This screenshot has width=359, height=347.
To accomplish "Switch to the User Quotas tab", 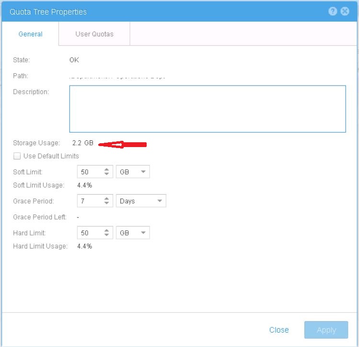I will [x=94, y=34].
